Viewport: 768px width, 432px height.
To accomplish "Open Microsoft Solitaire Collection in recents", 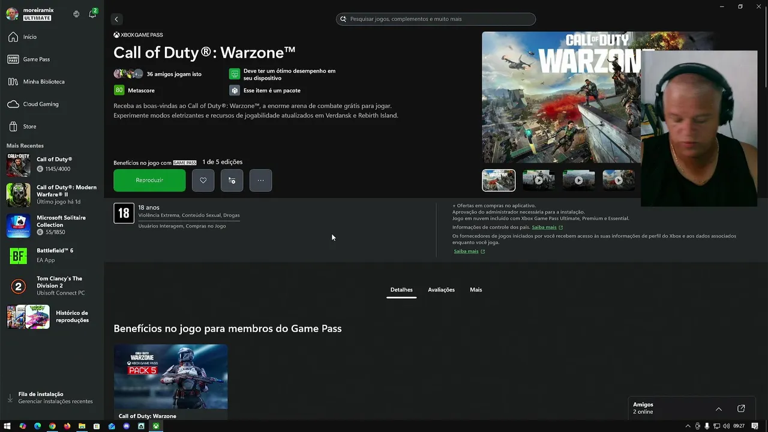I will pos(52,225).
